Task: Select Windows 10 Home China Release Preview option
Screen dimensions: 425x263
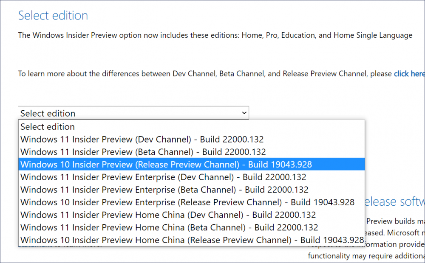Action: [x=192, y=240]
